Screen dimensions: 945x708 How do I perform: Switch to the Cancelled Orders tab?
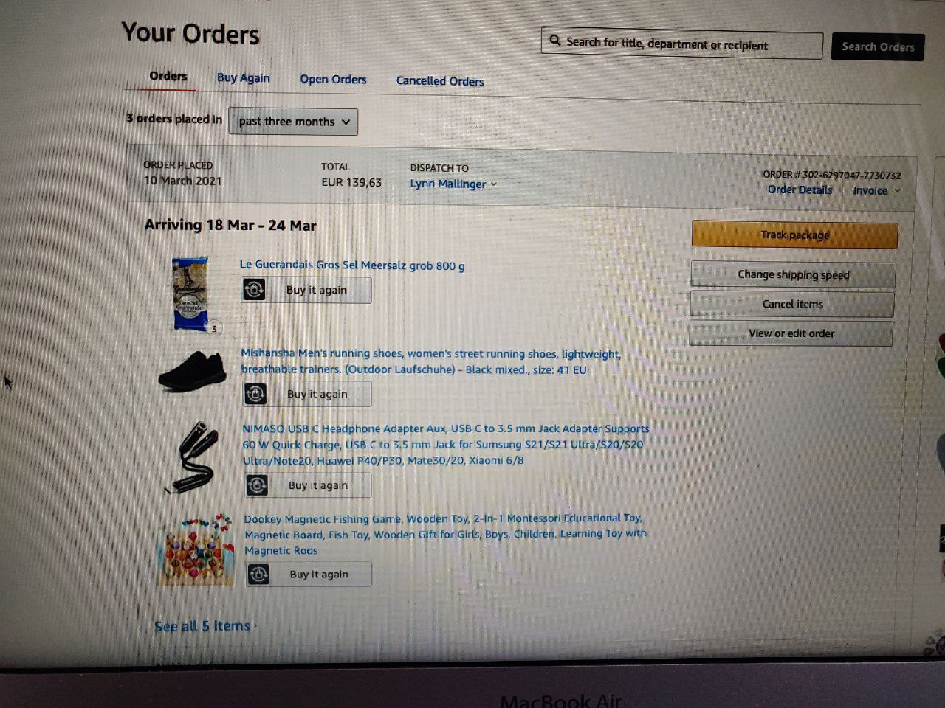440,80
